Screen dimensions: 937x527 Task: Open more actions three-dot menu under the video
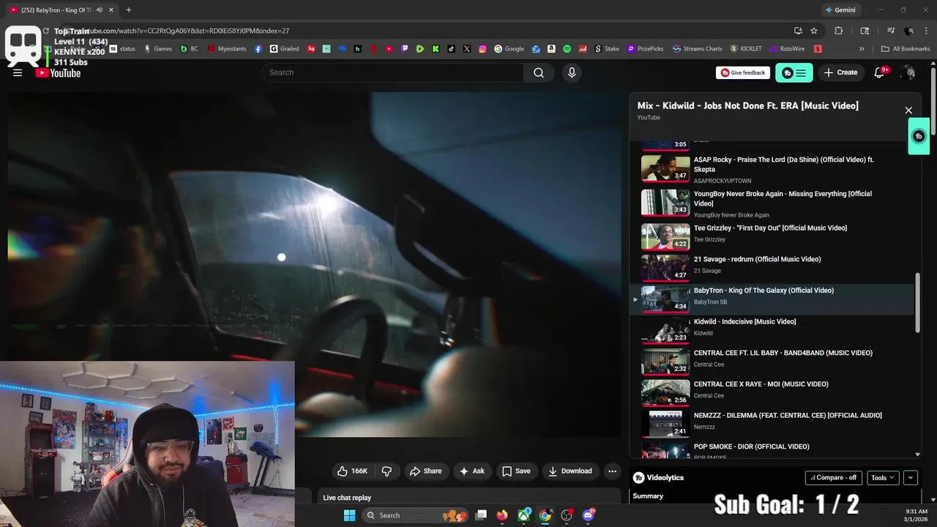tap(612, 471)
